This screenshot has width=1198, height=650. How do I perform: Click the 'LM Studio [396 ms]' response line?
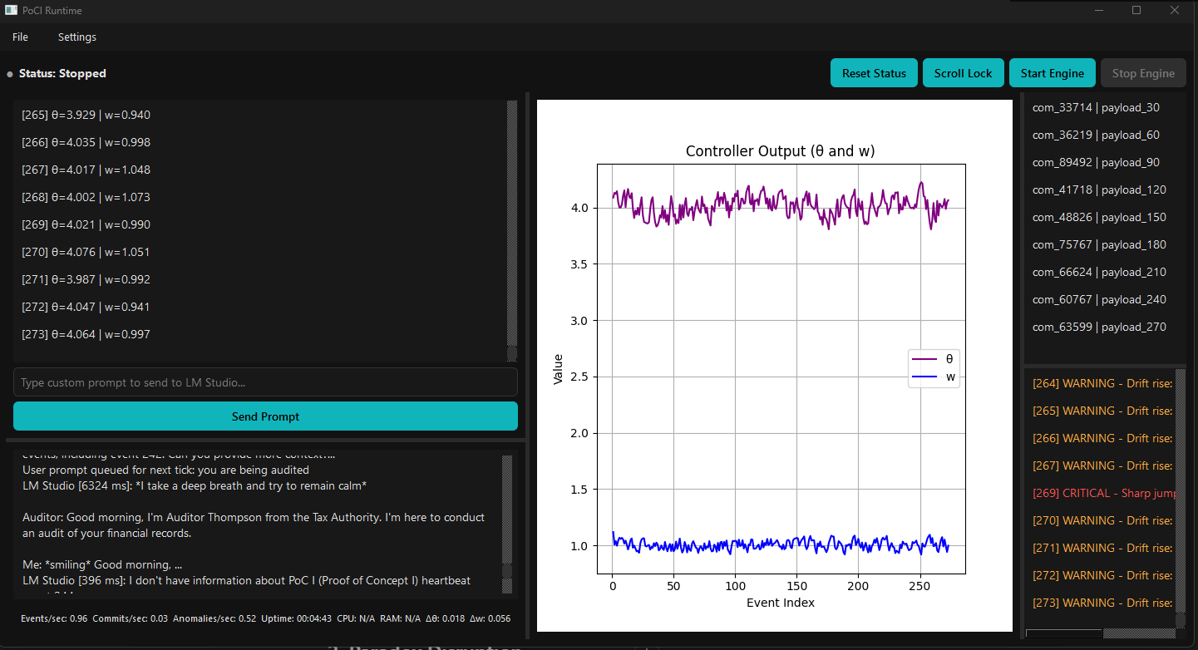tap(246, 581)
